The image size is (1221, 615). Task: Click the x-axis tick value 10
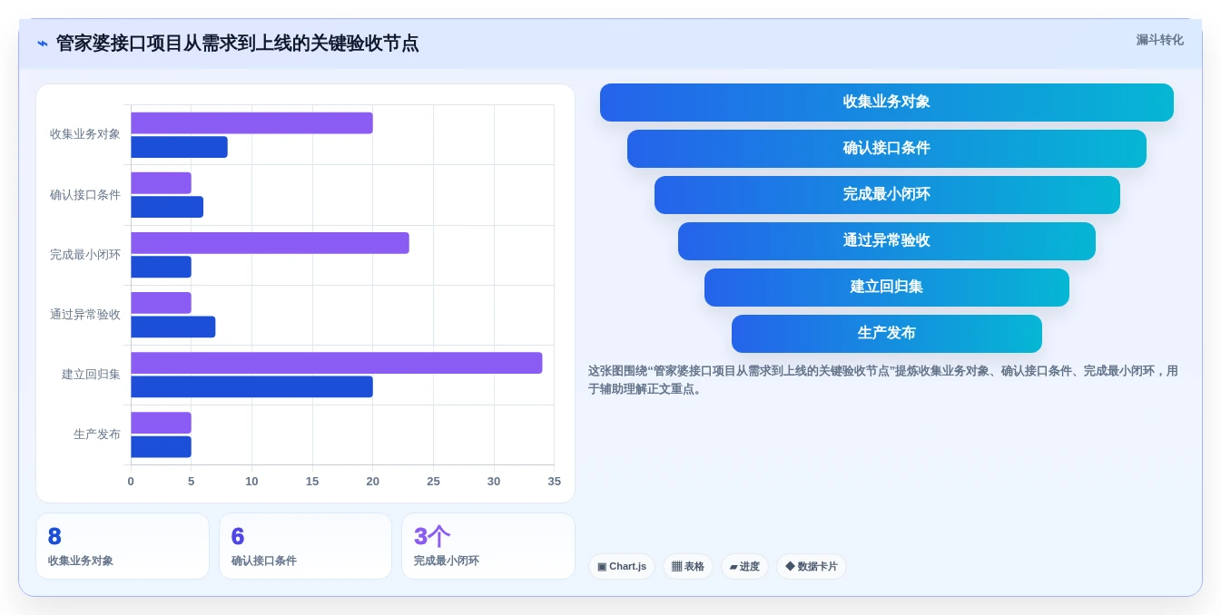[x=251, y=482]
